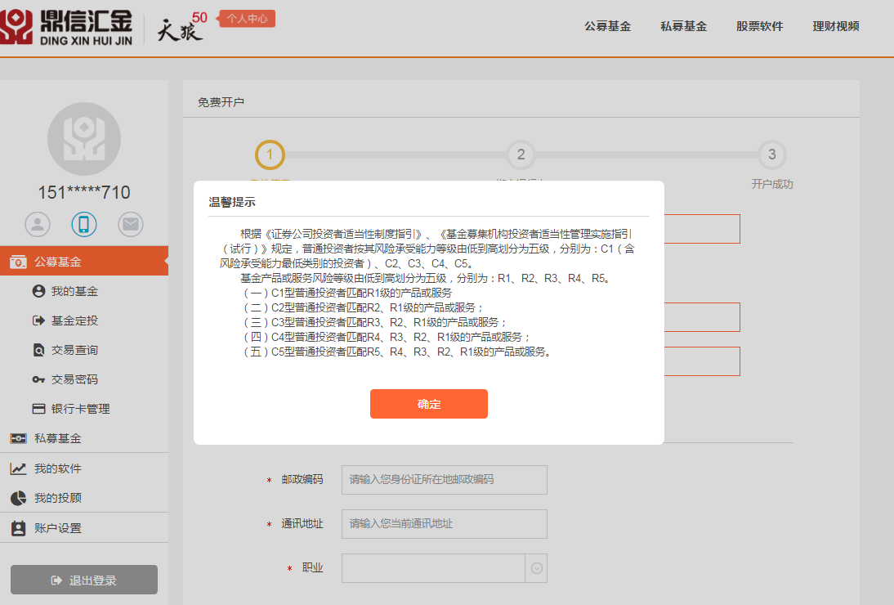Open 基金定投 in sidebar

point(74,320)
